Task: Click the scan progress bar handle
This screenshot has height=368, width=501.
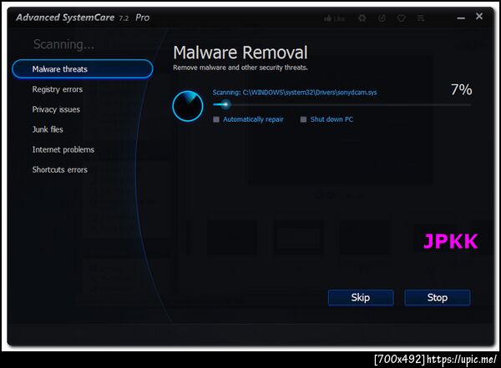Action: point(226,104)
